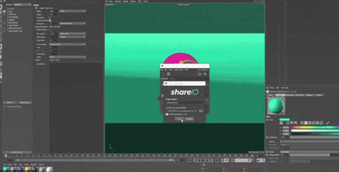This screenshot has height=172, width=339.
Task: Open the Pixel Aspect Square dropdown
Action: [x=72, y=37]
